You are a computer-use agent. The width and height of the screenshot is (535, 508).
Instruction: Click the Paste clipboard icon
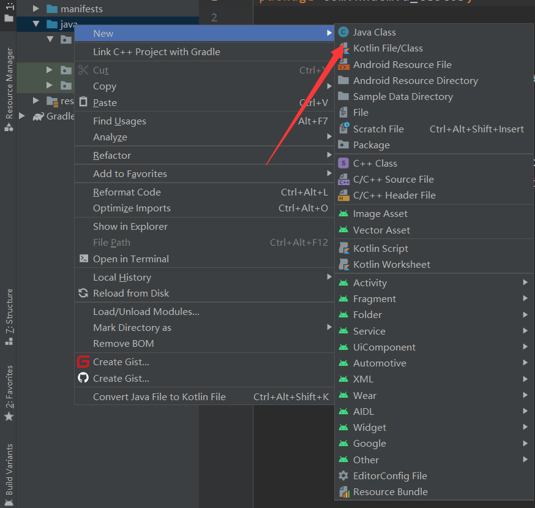click(x=83, y=102)
